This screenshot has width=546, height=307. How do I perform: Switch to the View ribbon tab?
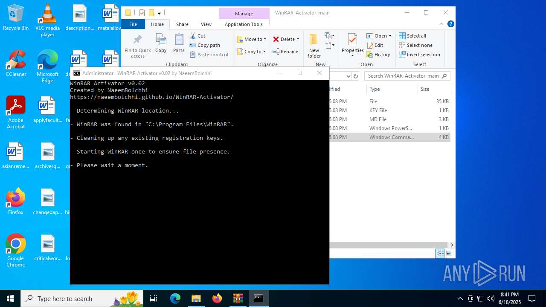[206, 24]
